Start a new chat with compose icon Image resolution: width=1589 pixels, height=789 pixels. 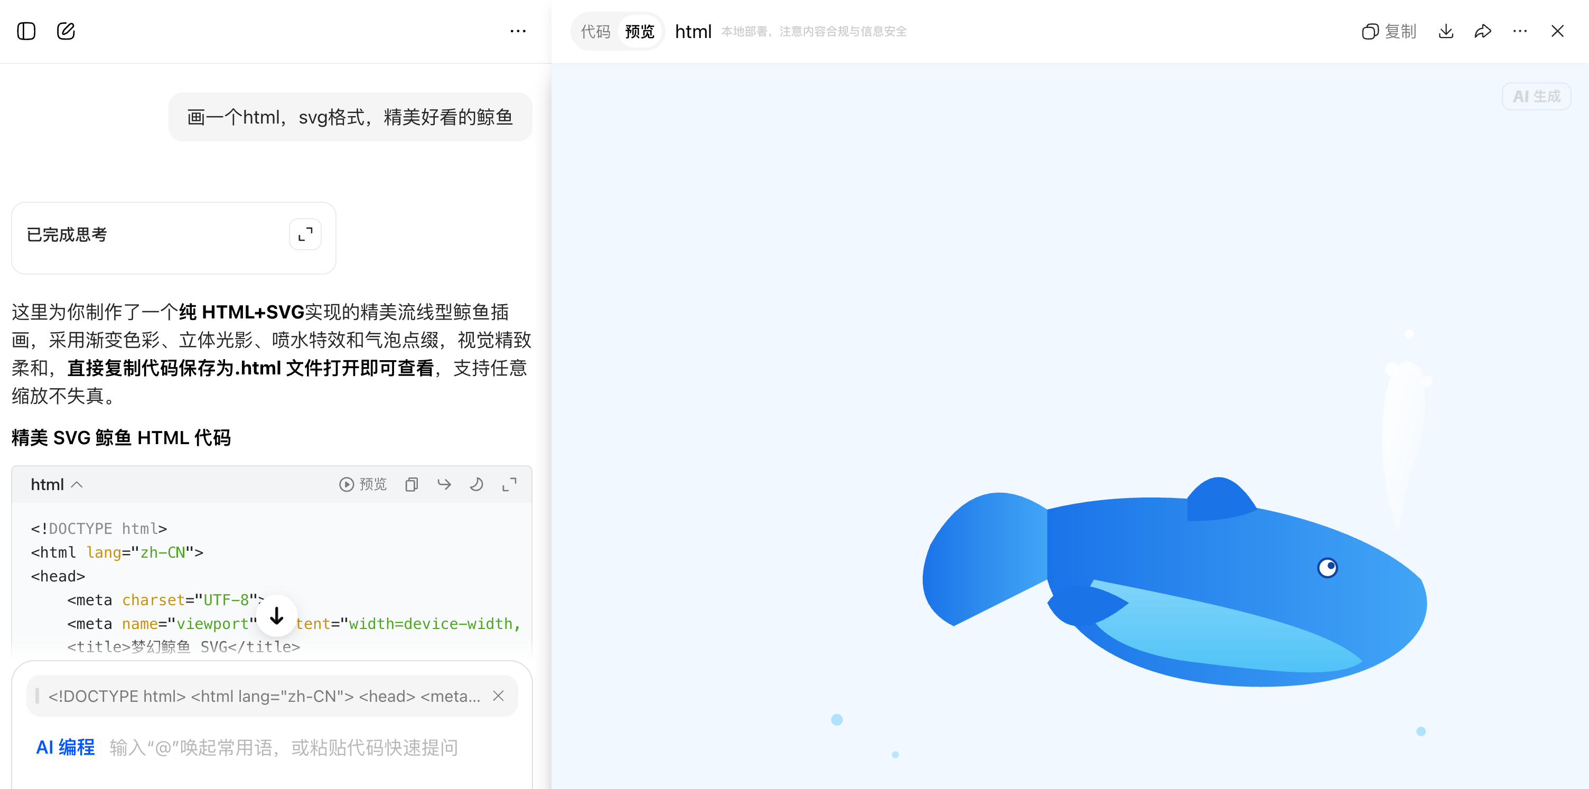(66, 31)
